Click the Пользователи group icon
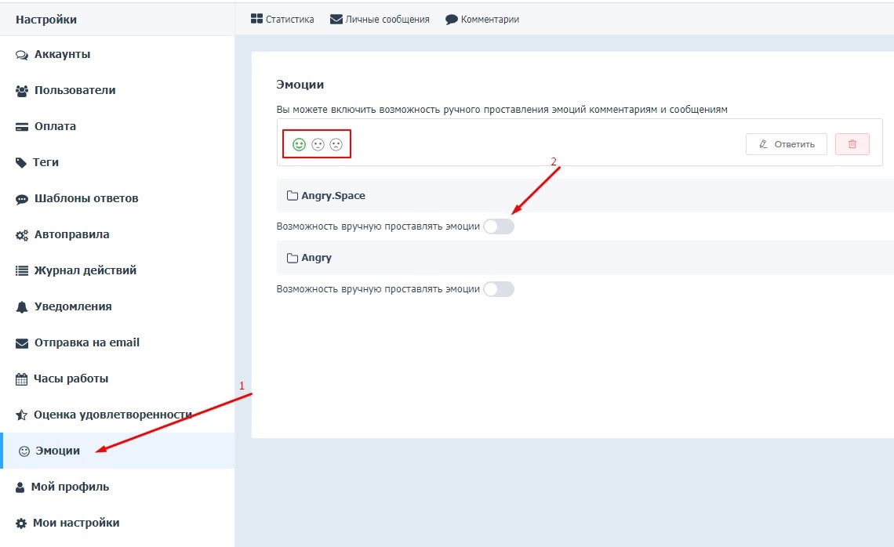894x547 pixels. (22, 91)
